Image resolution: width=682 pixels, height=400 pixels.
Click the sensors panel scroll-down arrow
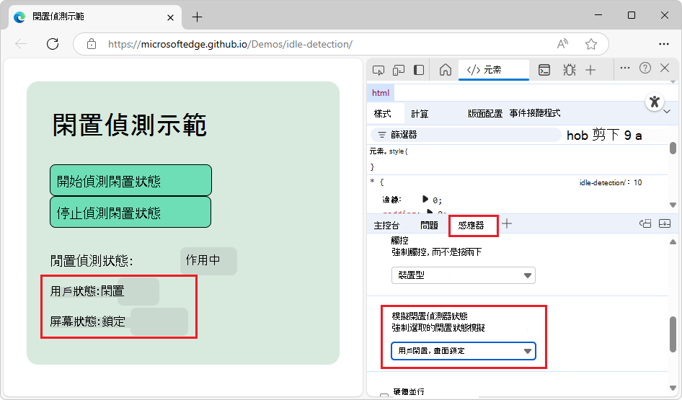click(673, 388)
